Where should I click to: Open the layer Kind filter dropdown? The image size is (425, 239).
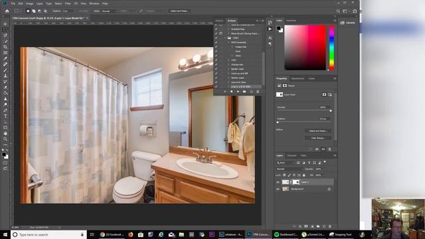click(285, 163)
